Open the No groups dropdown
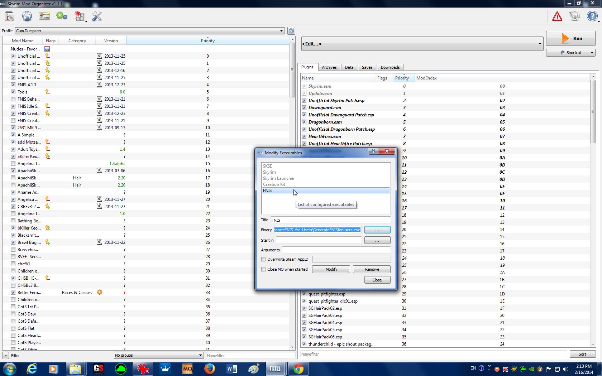This screenshot has height=376, width=602. (159, 355)
